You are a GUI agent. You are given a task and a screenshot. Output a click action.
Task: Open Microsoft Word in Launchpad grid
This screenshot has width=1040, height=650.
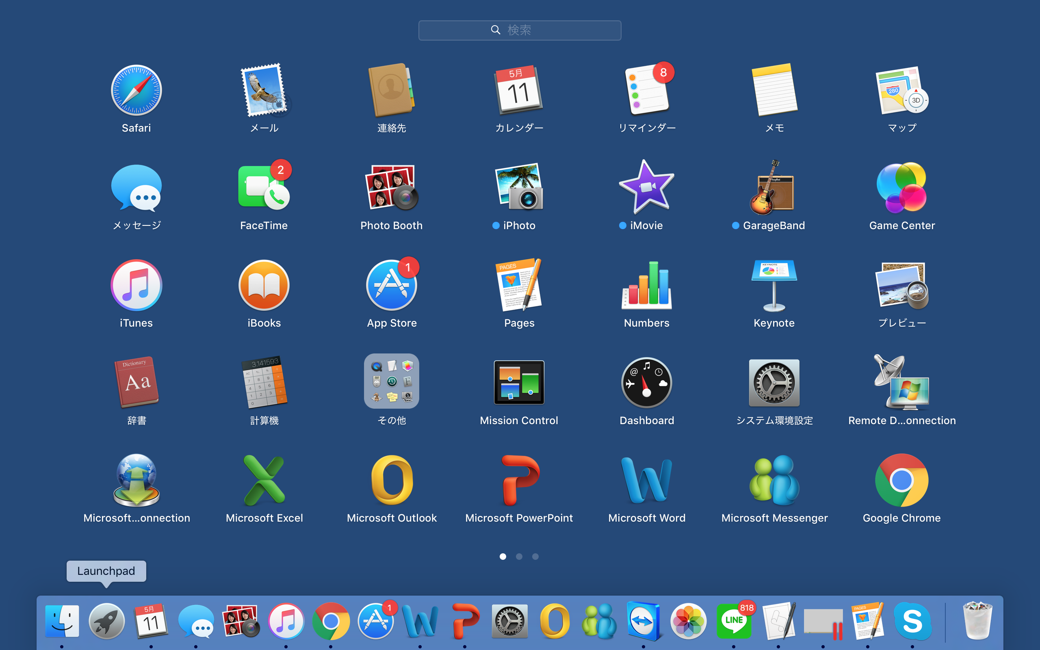[646, 480]
